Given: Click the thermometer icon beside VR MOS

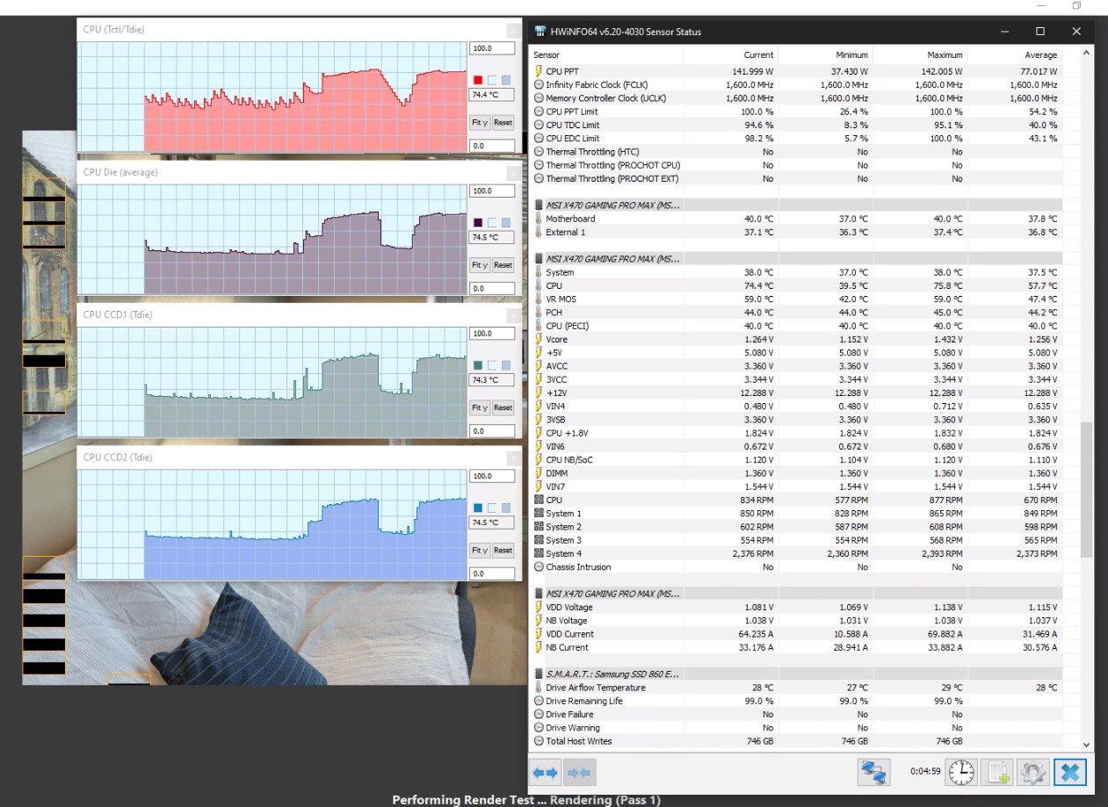Looking at the screenshot, I should pyautogui.click(x=539, y=299).
